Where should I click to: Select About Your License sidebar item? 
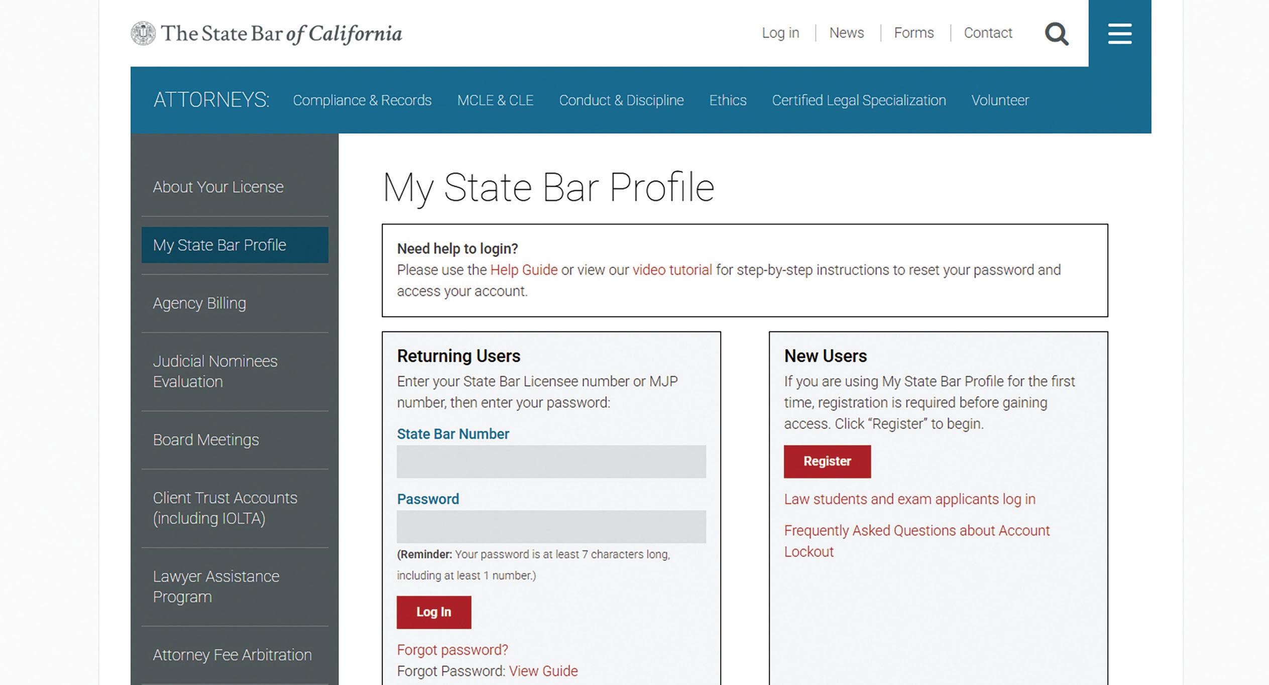[218, 187]
